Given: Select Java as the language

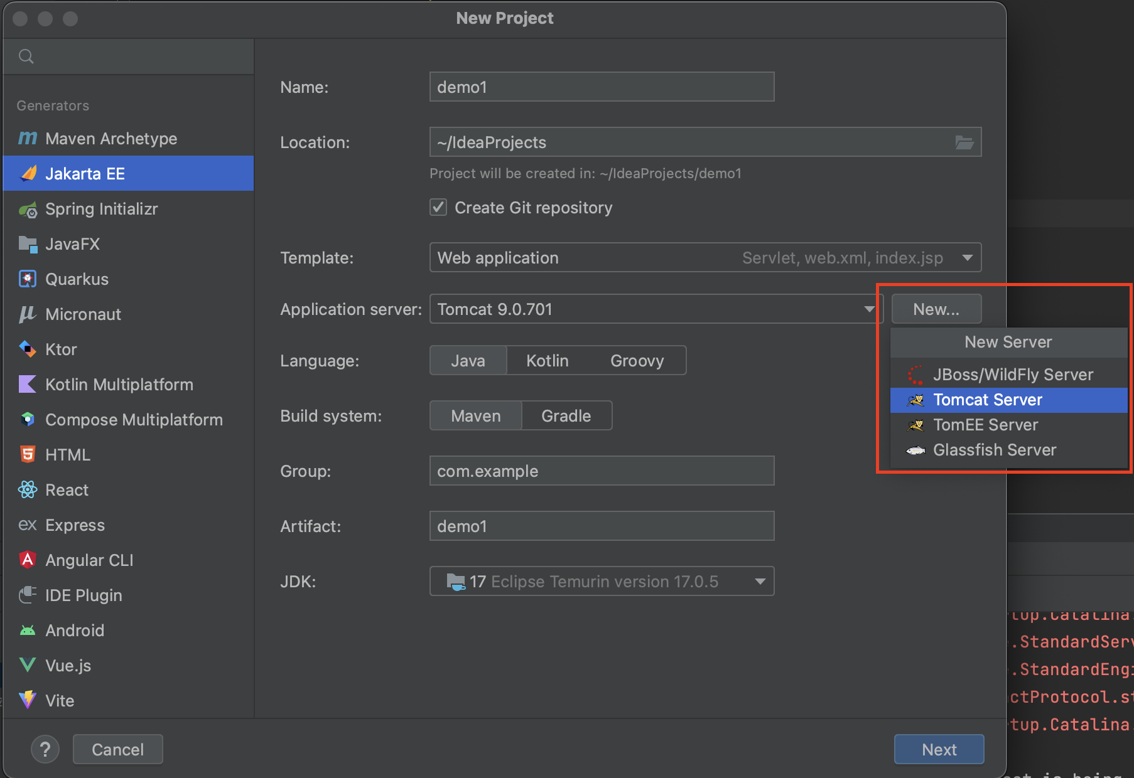Looking at the screenshot, I should click(x=468, y=361).
